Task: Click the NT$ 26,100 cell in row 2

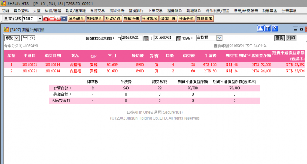Action: coord(261,71)
